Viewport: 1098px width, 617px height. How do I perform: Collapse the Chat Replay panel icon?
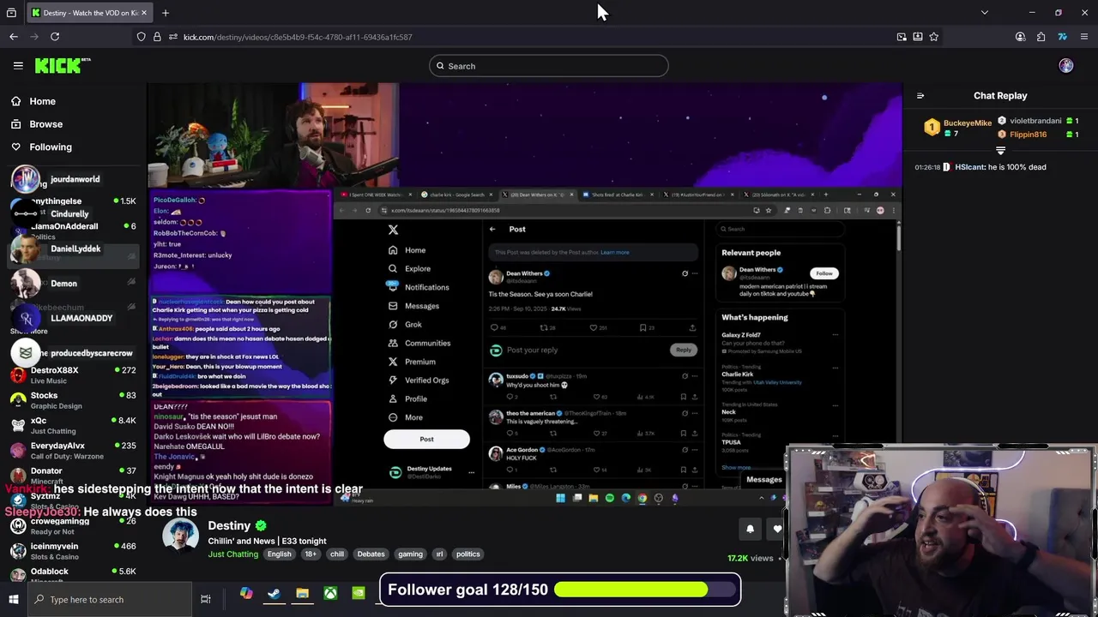point(920,96)
